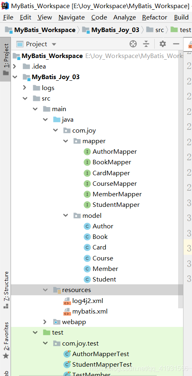
Task: Click the MemberMapper interface icon
Action: (x=87, y=194)
